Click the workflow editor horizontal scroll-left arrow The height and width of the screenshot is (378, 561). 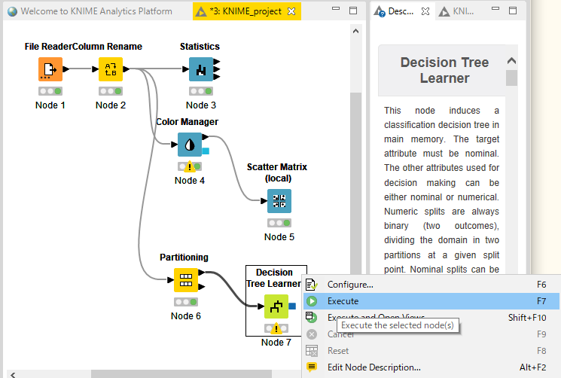pos(13,374)
